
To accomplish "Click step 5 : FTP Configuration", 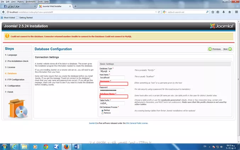I will point(15,79).
